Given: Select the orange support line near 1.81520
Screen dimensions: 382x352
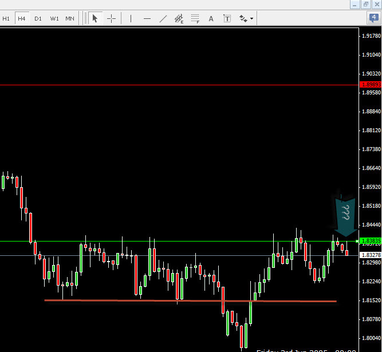Looking at the screenshot, I should [191, 301].
